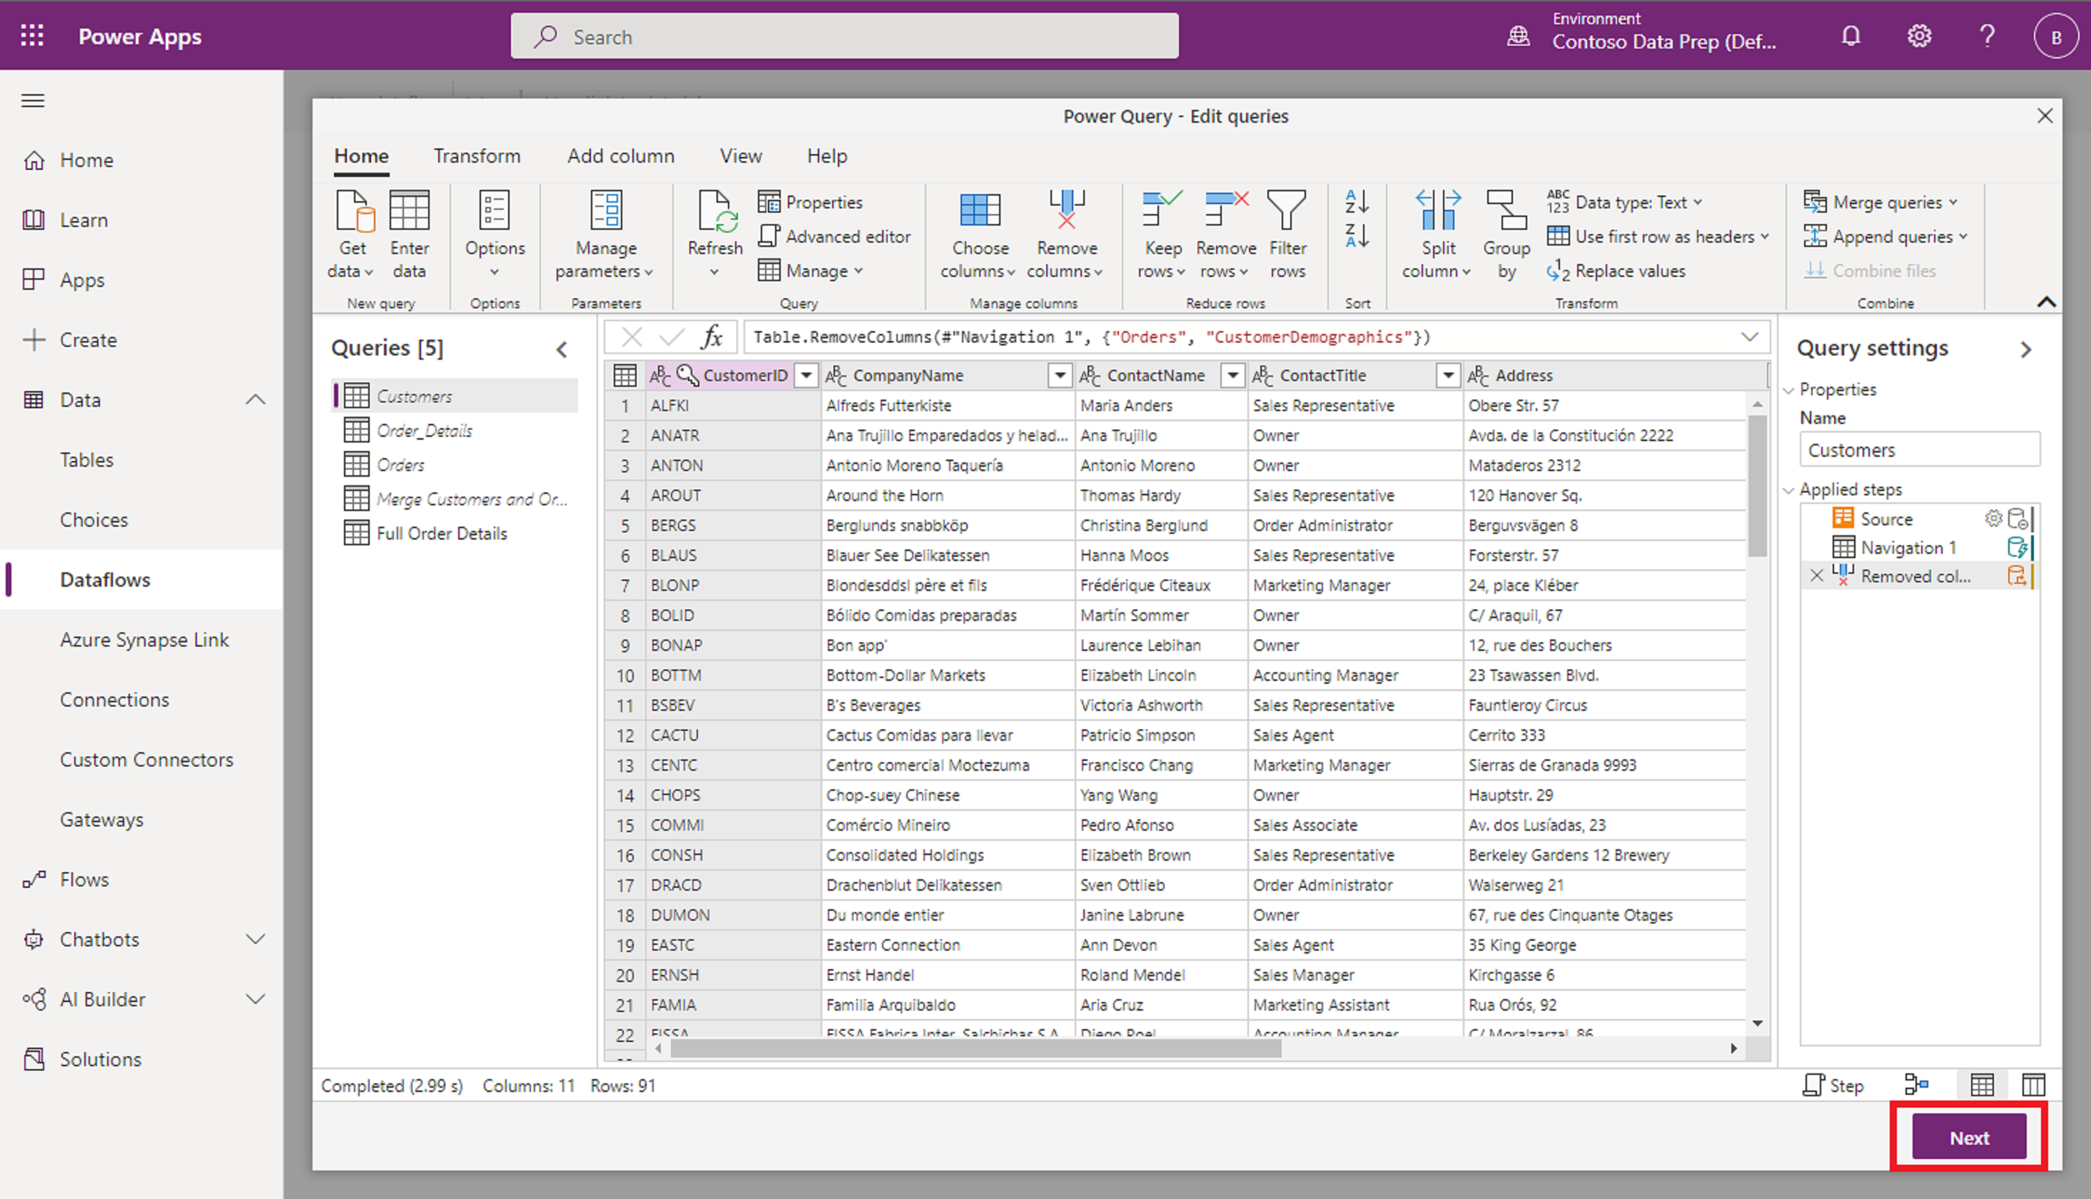Click the Enter data icon
This screenshot has width=2091, height=1199.
point(409,211)
